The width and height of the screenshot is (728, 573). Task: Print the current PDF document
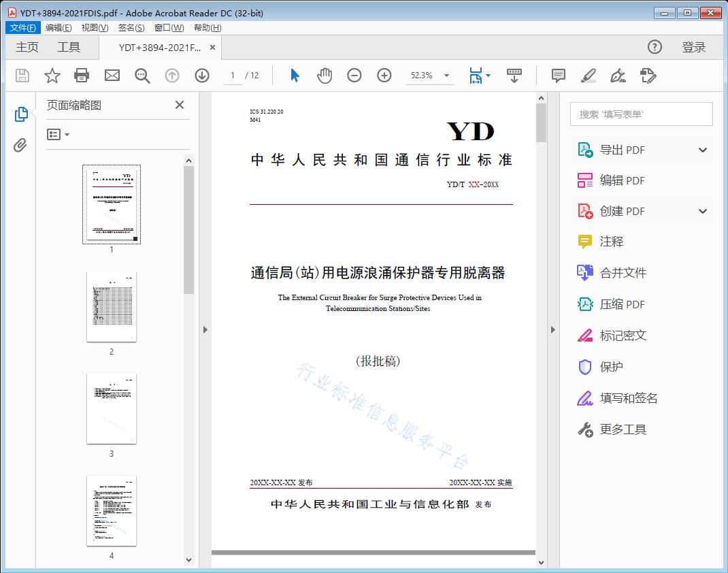point(82,76)
